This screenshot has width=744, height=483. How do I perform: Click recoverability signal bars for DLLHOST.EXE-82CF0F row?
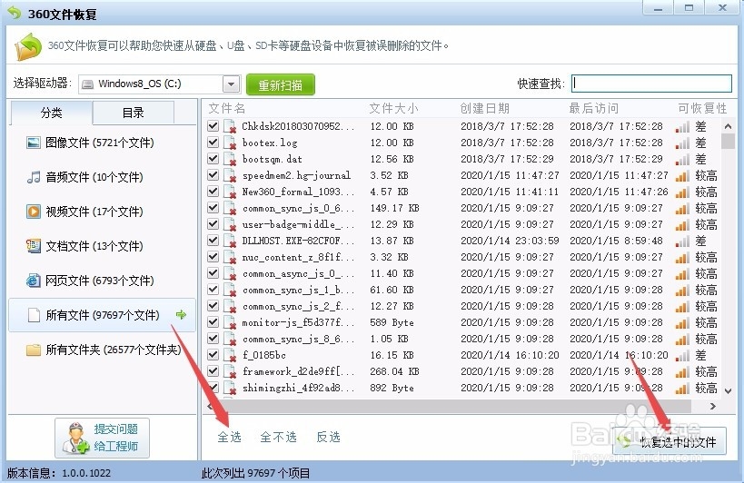[x=682, y=241]
